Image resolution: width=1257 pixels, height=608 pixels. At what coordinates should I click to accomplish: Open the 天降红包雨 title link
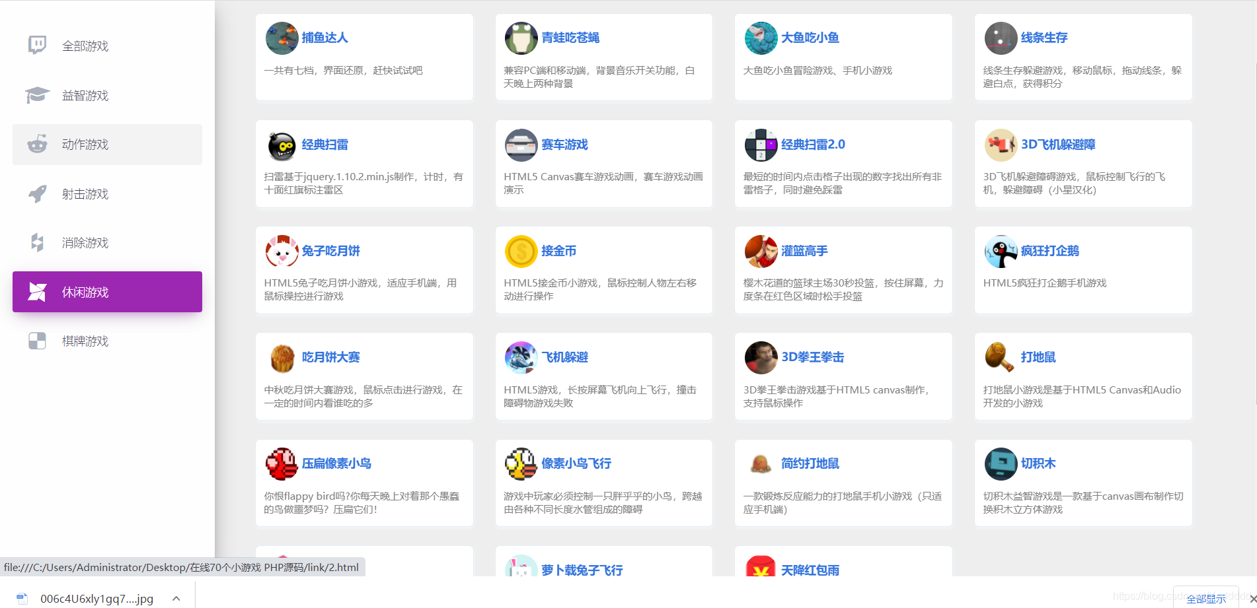tap(810, 570)
